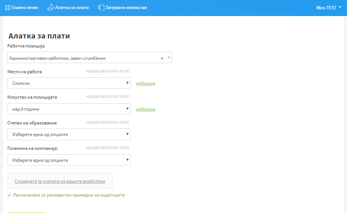Screen dimensions: 347x213
Task: Click the green checkmark icon beside Располагаме
Action: click(x=9, y=195)
